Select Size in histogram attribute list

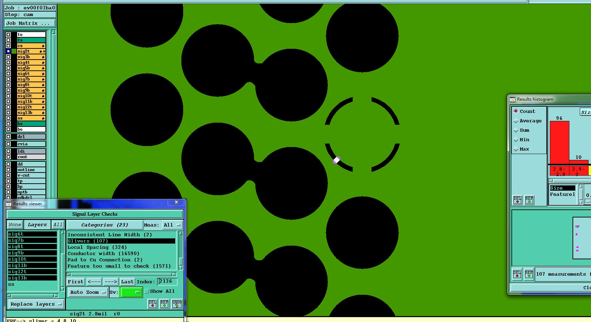pyautogui.click(x=562, y=188)
